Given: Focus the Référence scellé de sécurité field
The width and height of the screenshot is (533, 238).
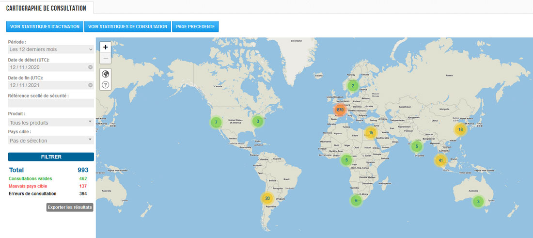Looking at the screenshot, I should click(51, 103).
